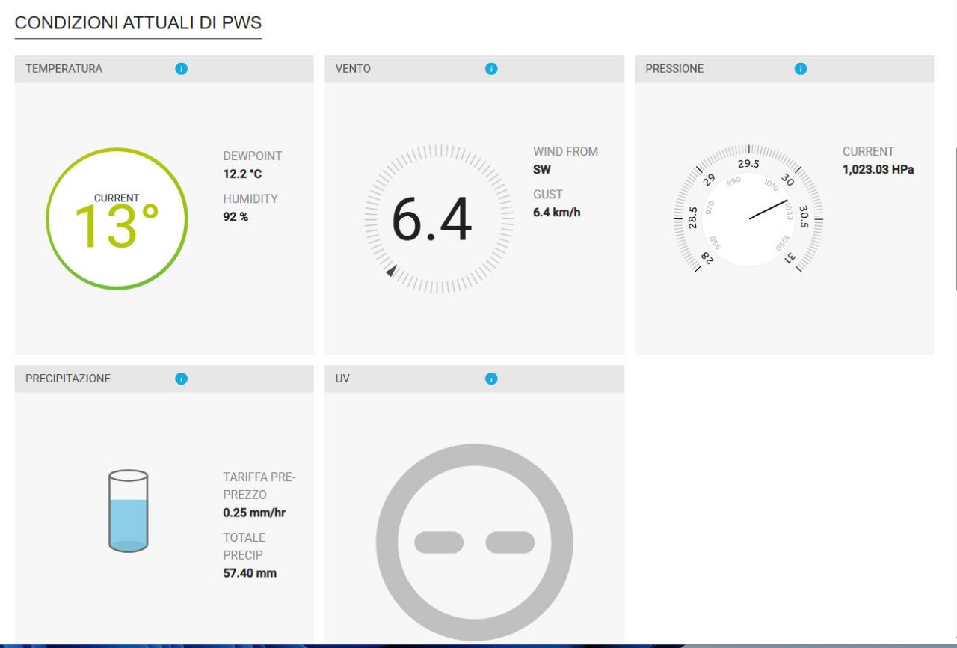Click the wind direction arrow marker

tap(391, 271)
